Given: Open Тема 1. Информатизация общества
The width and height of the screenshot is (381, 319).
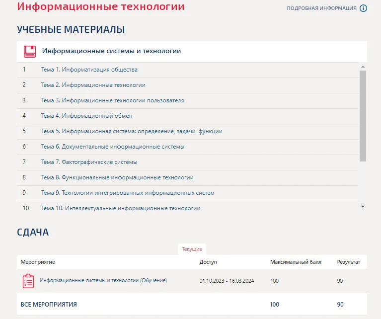Looking at the screenshot, I should (89, 70).
